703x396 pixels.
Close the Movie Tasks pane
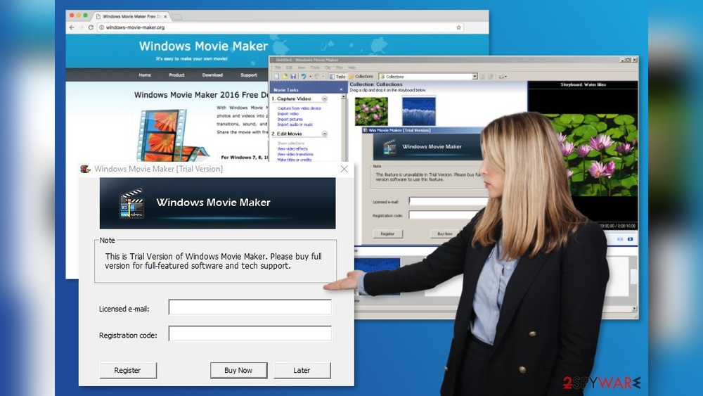pos(341,90)
